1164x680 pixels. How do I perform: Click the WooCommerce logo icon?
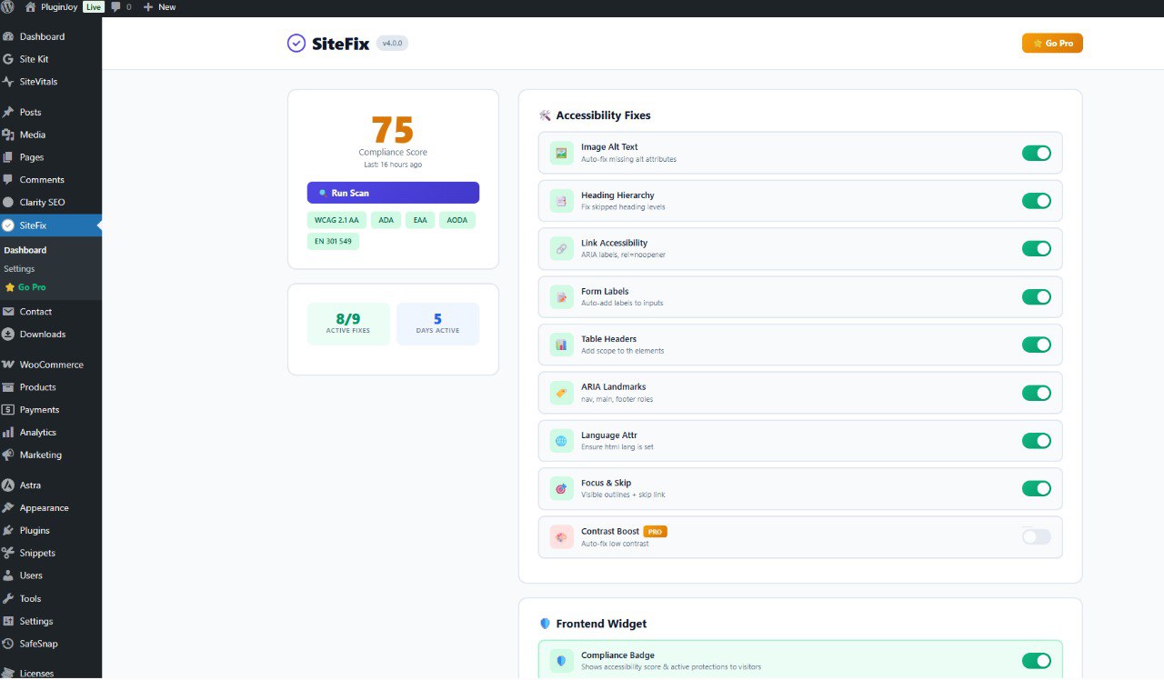[8, 365]
